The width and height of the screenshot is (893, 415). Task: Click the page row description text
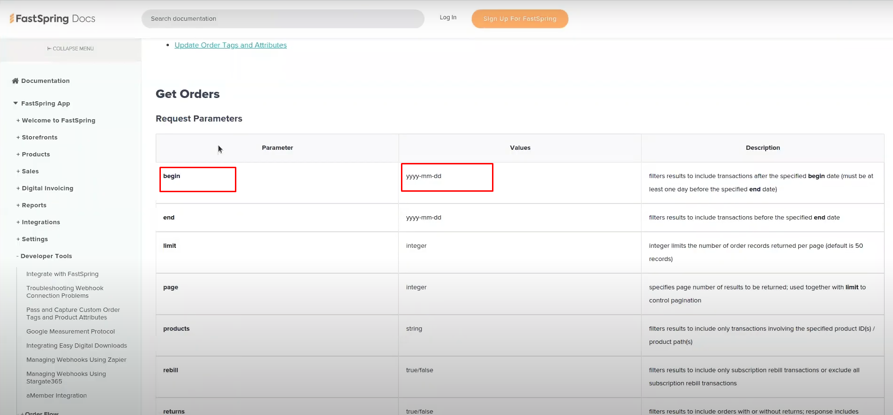pyautogui.click(x=757, y=294)
